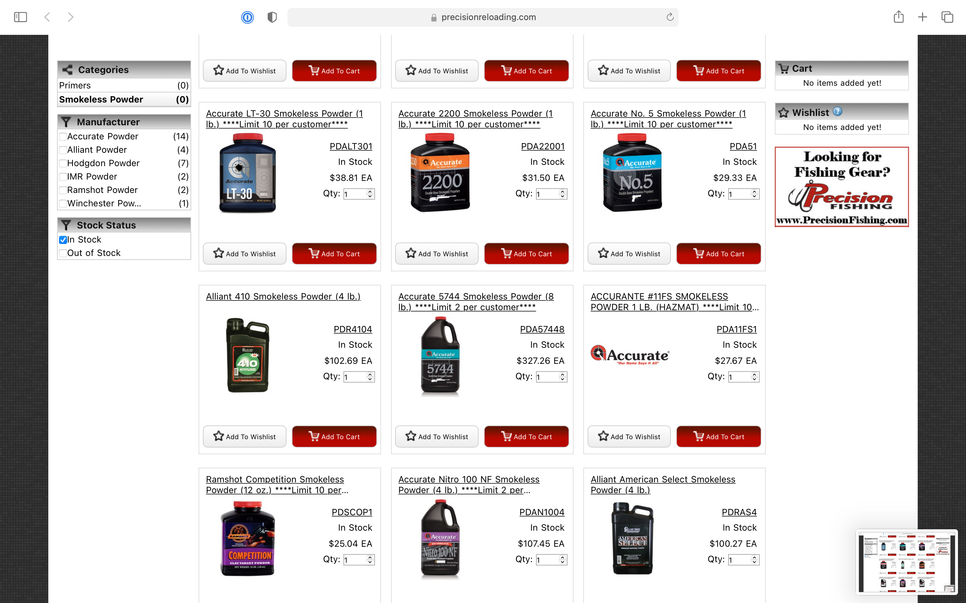Add Accurate 2200 powder to cart
Screen dimensions: 966x603
click(526, 254)
